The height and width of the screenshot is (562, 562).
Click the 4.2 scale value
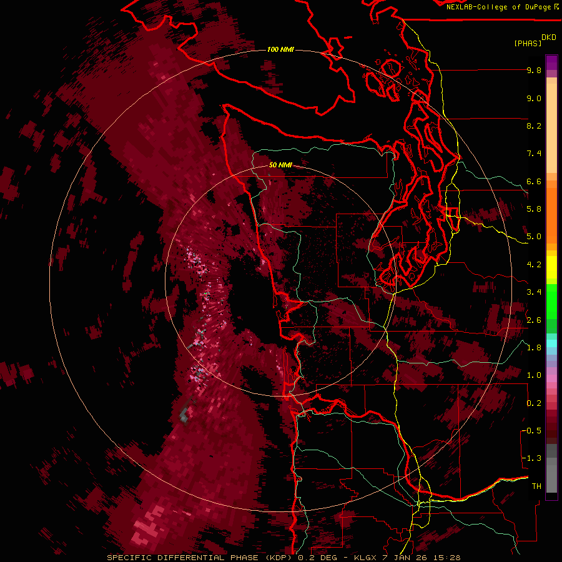click(x=534, y=265)
